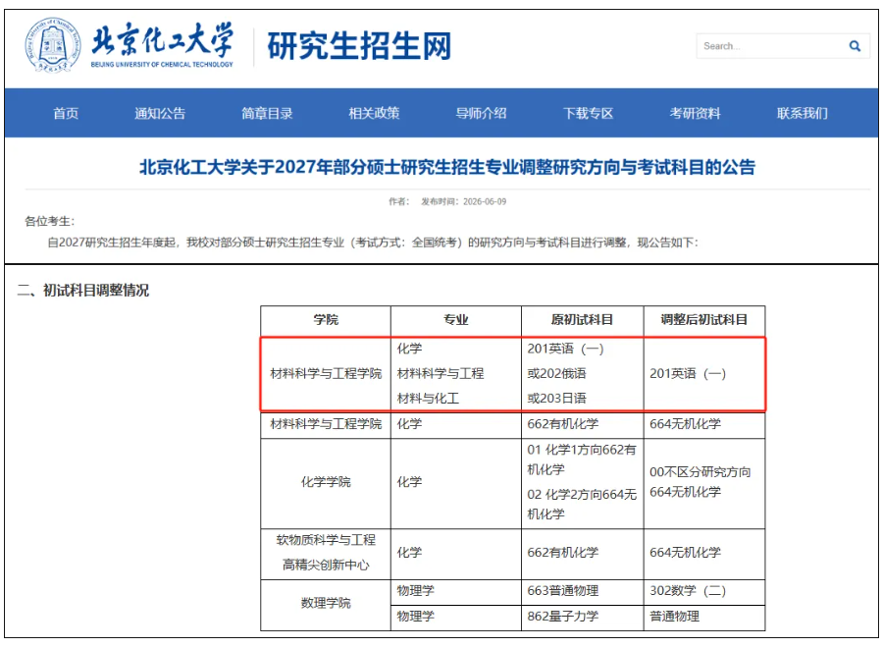Click the 化学学院 cell
This screenshot has height=648, width=883.
coord(326,482)
